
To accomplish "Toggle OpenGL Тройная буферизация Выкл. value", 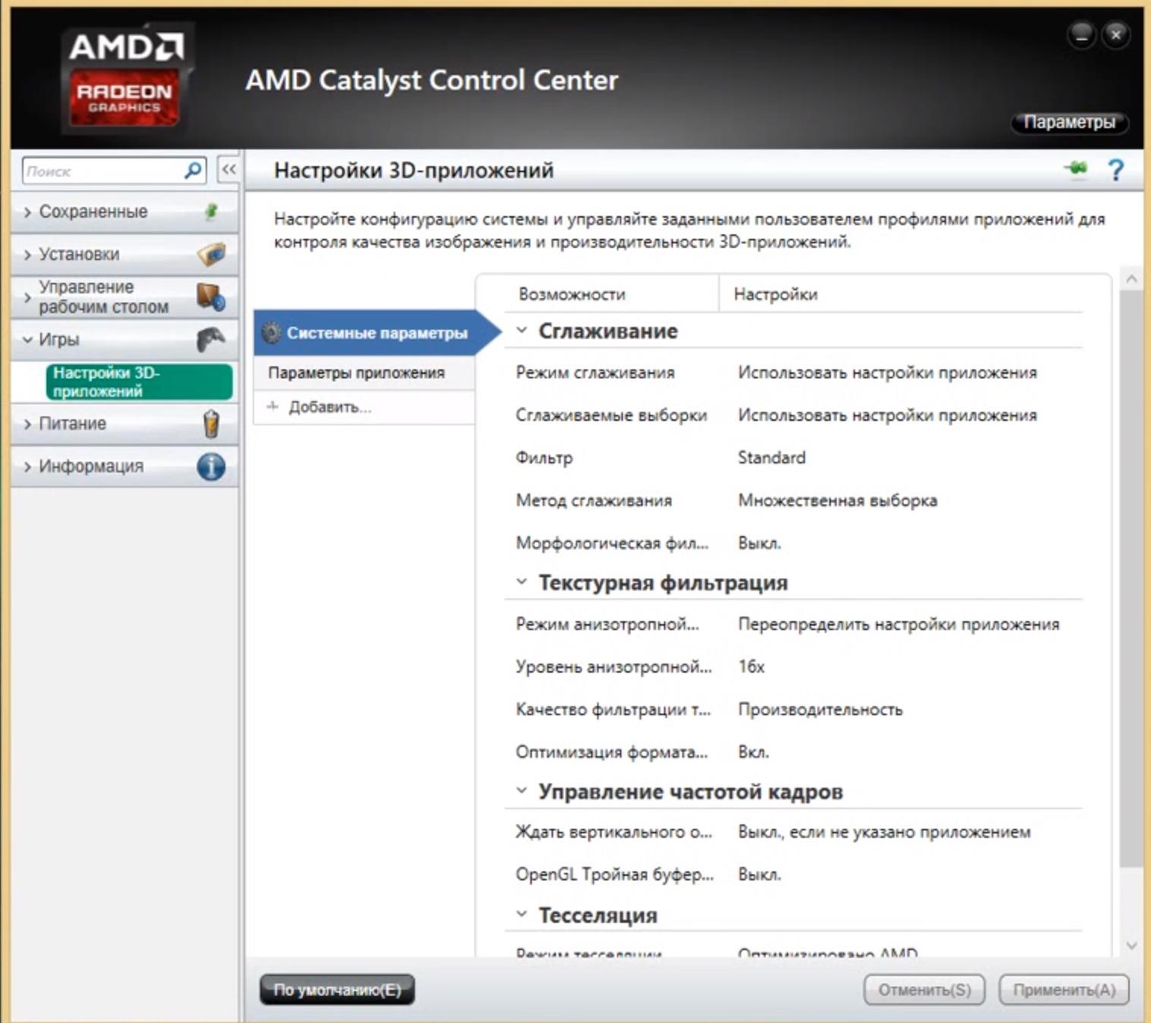I will coord(759,874).
